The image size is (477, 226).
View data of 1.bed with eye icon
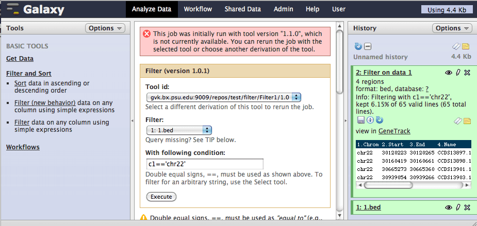coord(448,207)
